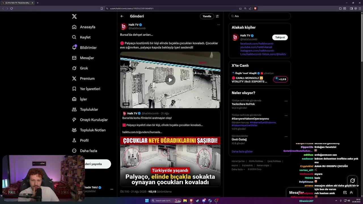Screen dimensions: 363x204
Task: Open the browser hamburger menu
Action: [x=360, y=8]
